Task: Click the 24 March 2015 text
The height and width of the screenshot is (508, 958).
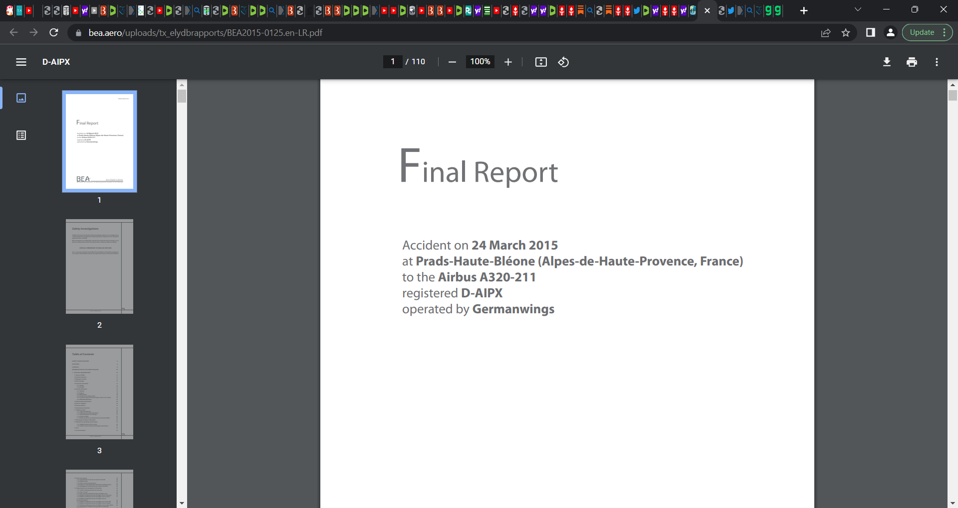Action: click(x=514, y=245)
